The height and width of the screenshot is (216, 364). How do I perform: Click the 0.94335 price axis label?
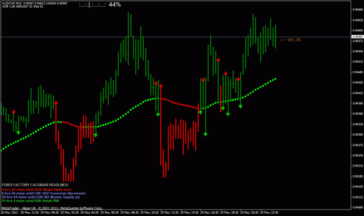tap(358, 124)
